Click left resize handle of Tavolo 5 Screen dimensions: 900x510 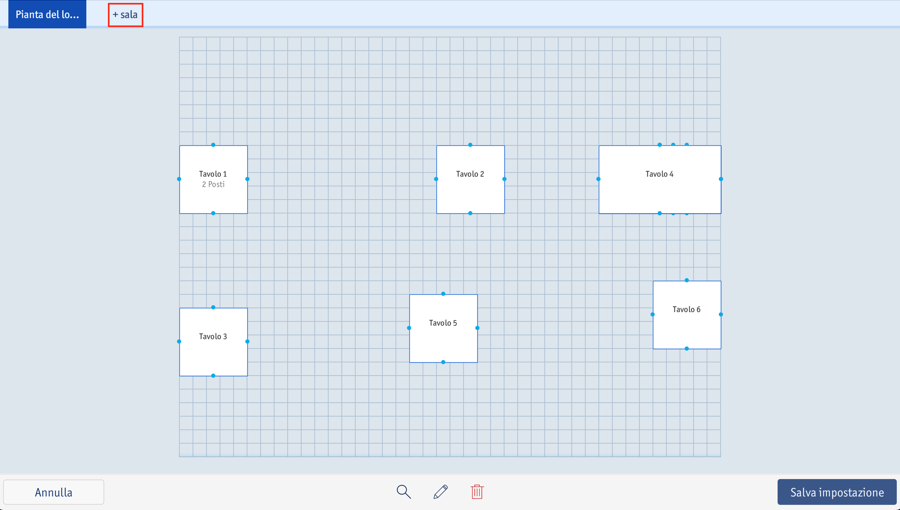tap(409, 328)
